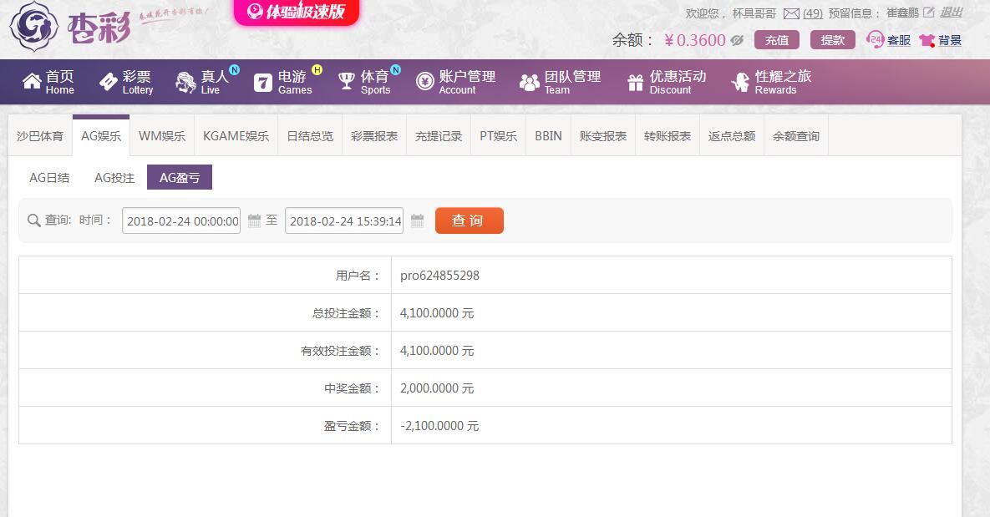Open the 彩票报表 tab
Screen dimensions: 990x517
(x=374, y=136)
